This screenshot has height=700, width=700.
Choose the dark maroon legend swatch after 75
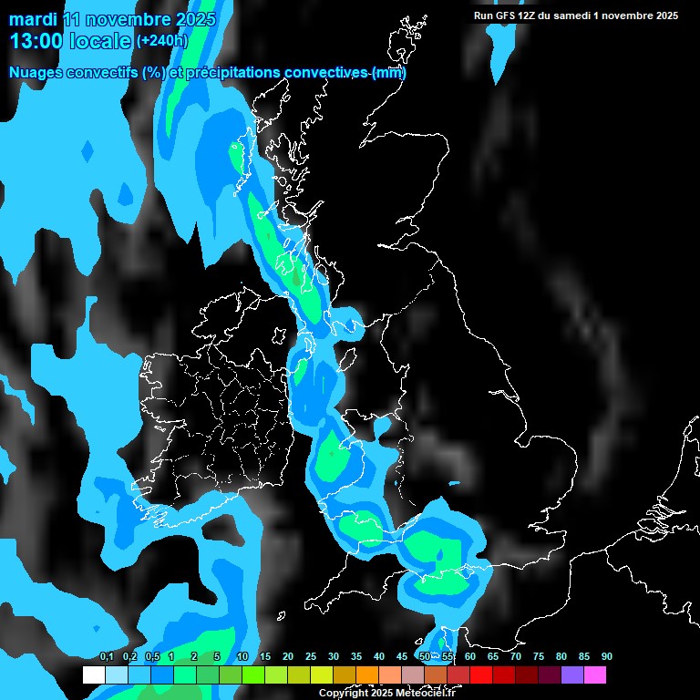550,674
